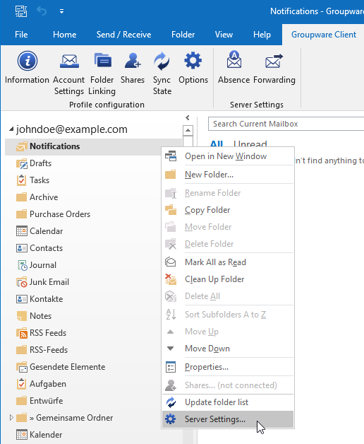Open the Quick Access Toolbar customize dropdown
Image resolution: width=364 pixels, height=444 pixels.
pyautogui.click(x=61, y=11)
